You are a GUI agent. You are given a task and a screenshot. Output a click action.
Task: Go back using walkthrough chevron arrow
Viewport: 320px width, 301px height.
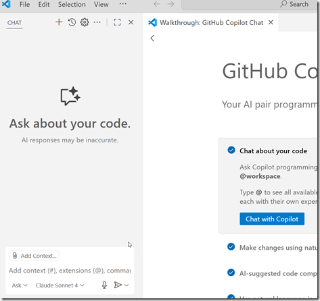(x=152, y=38)
